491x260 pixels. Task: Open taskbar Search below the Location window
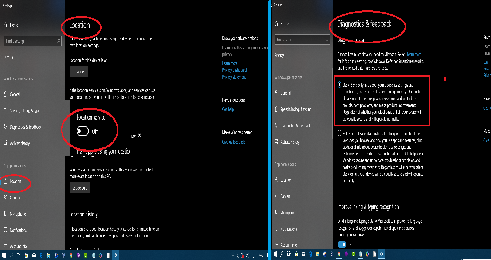click(12, 255)
